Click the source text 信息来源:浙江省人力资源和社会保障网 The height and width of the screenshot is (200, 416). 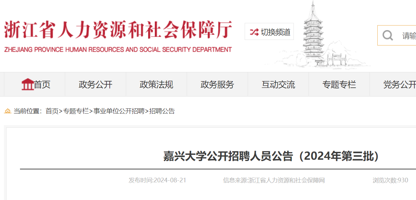click(x=274, y=180)
